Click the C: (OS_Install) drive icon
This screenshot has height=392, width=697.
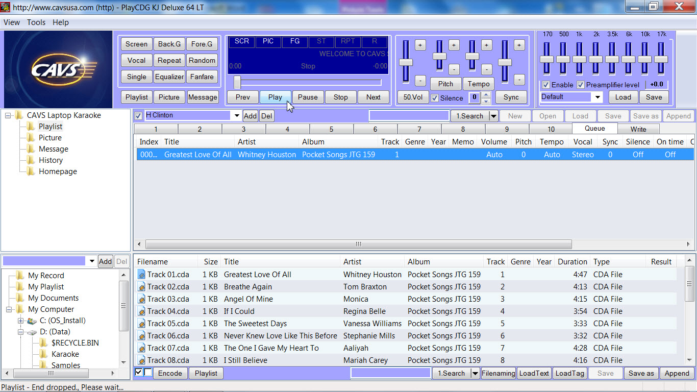click(32, 321)
